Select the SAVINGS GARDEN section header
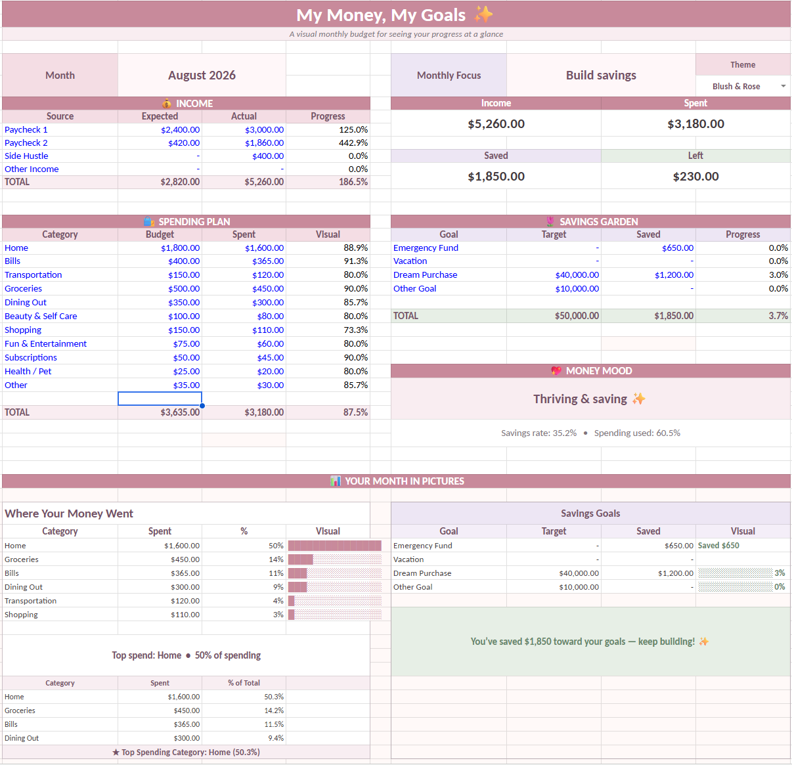 click(x=590, y=221)
